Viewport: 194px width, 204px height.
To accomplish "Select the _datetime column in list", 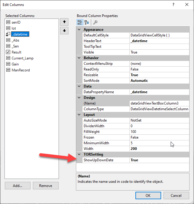I will pos(20,34).
